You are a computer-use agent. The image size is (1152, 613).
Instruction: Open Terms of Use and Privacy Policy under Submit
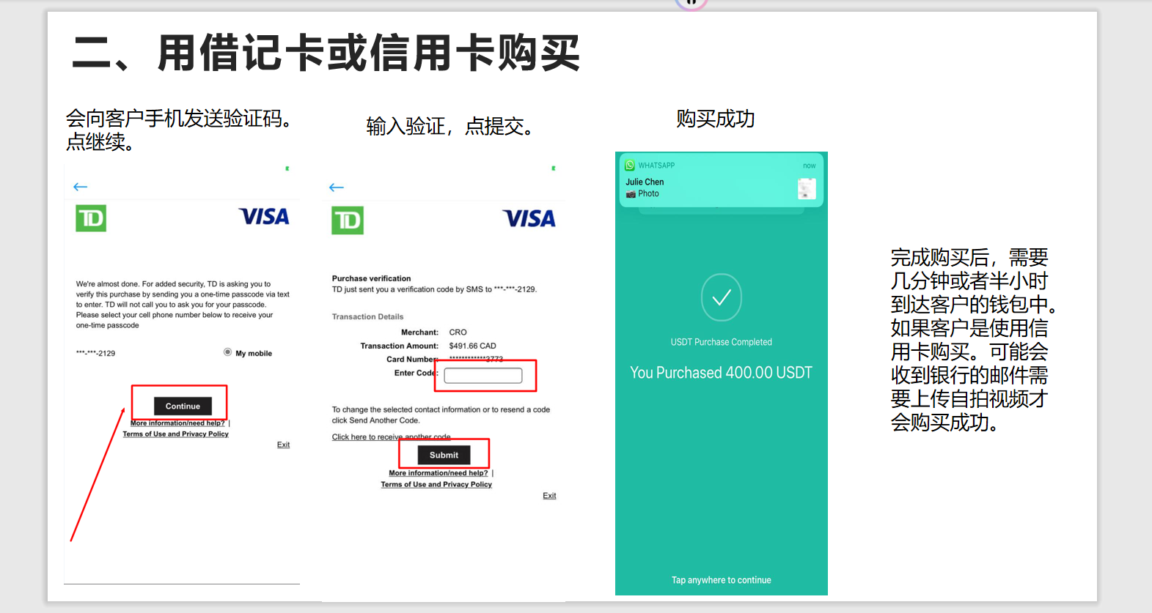click(436, 484)
